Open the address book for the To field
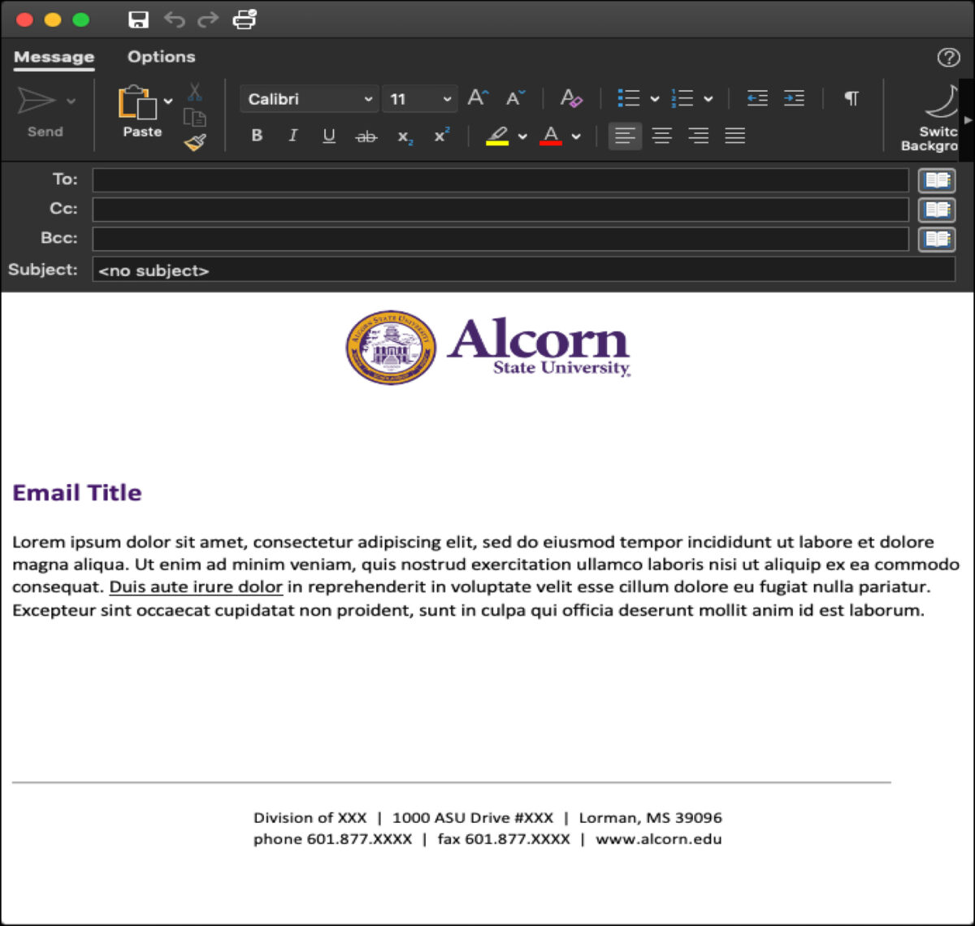 (936, 180)
